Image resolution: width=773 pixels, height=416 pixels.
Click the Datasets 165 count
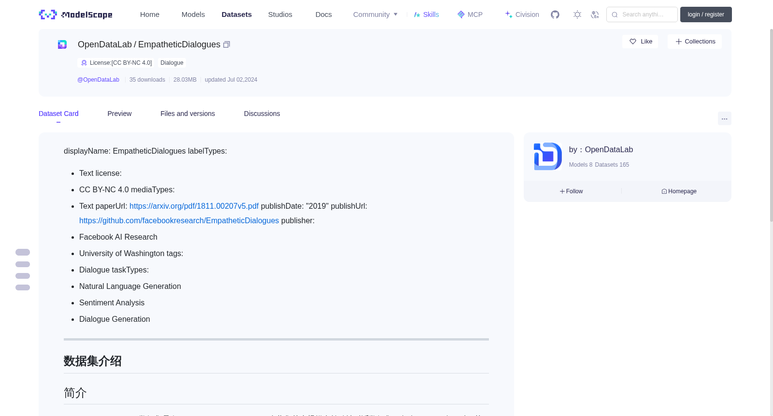[612, 165]
